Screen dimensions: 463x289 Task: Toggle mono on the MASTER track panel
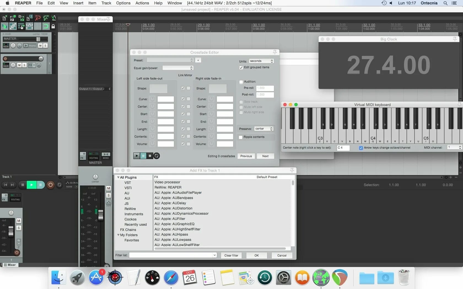point(30,46)
